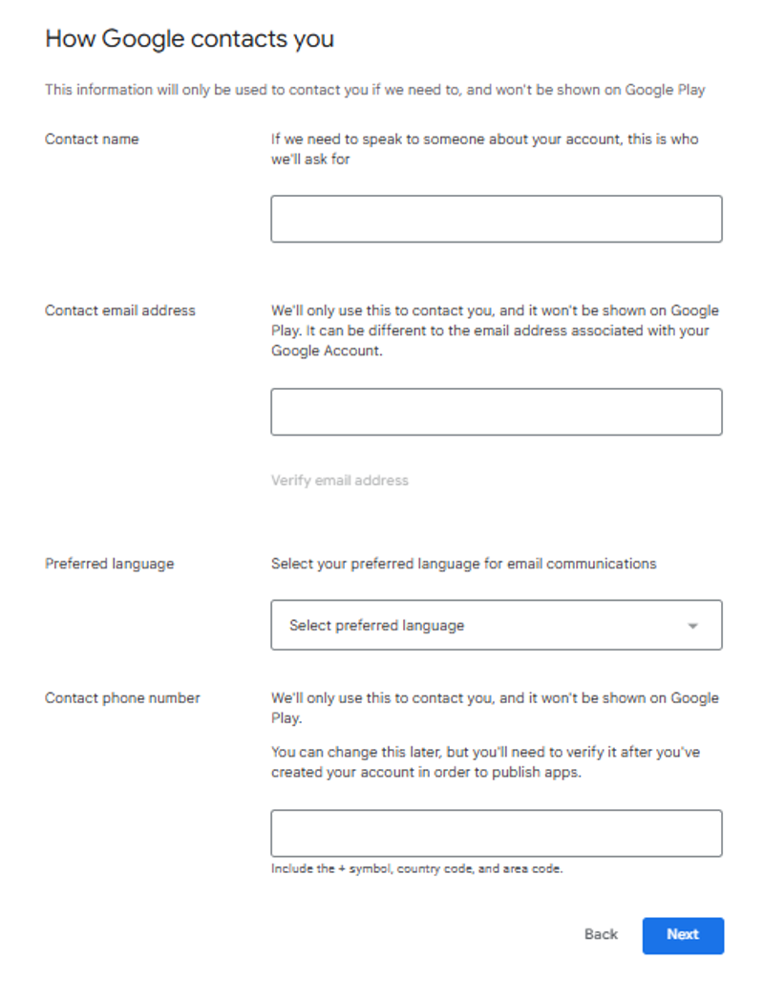Click Back to return to previous step
The image size is (764, 982).
600,935
